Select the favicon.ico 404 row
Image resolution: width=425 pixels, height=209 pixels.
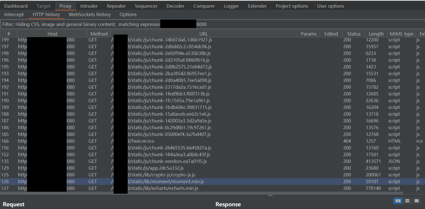[x=212, y=141]
